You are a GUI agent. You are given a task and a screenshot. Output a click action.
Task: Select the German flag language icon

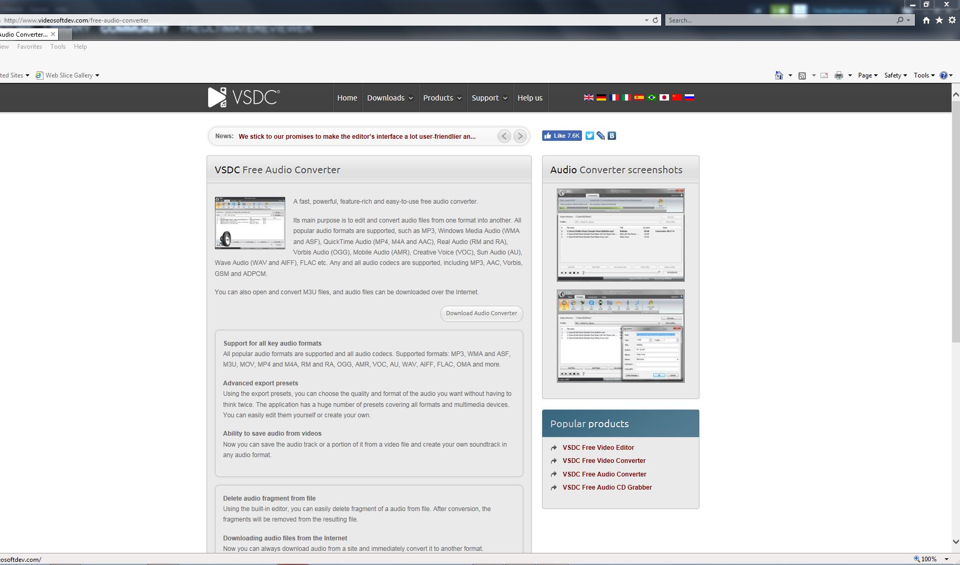pyautogui.click(x=601, y=97)
